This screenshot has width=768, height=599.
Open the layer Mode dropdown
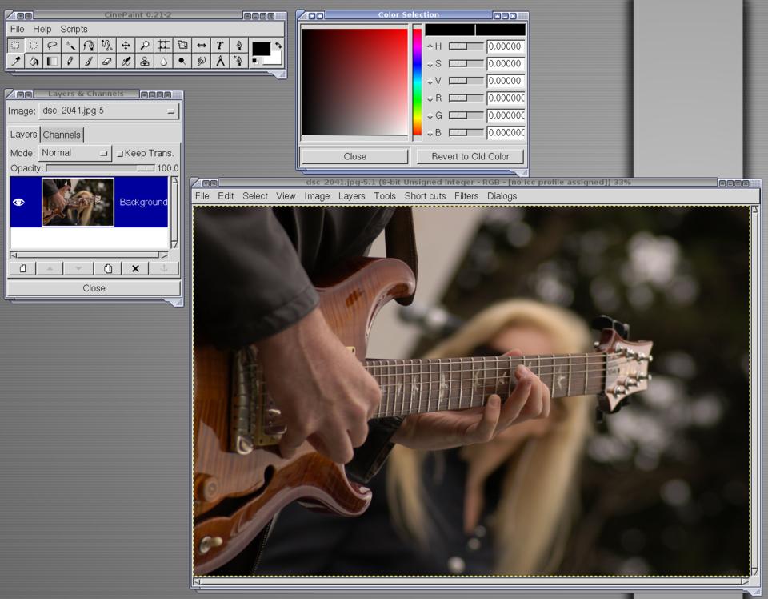coord(74,153)
